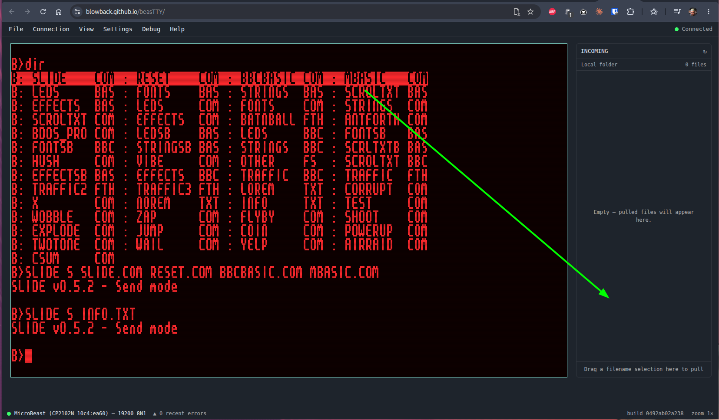The image size is (719, 420).
Task: Click VIBE in the directory listing
Action: (x=150, y=161)
